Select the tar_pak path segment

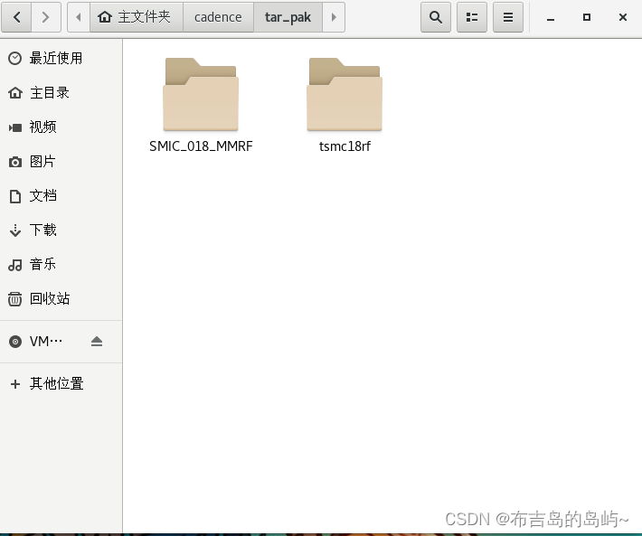[288, 17]
